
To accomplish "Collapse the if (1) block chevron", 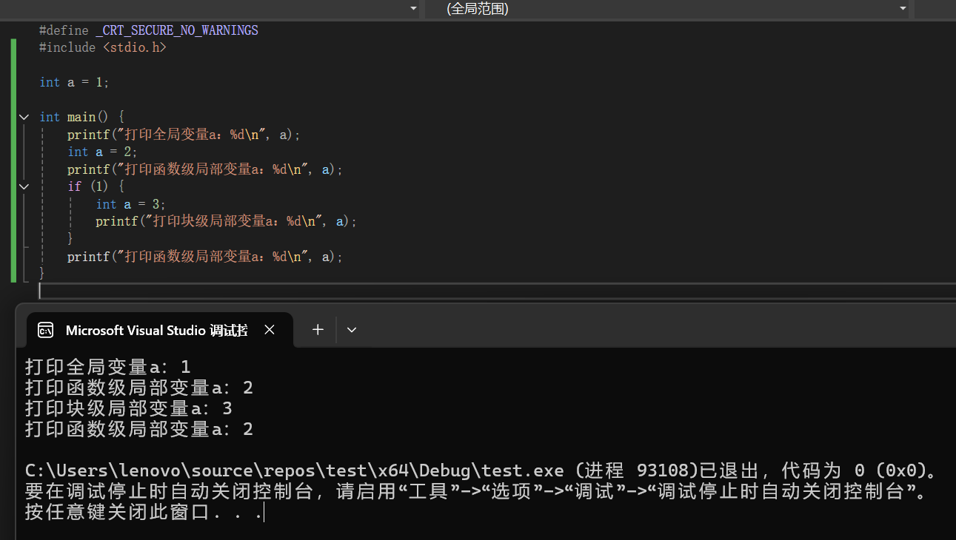I will (24, 186).
